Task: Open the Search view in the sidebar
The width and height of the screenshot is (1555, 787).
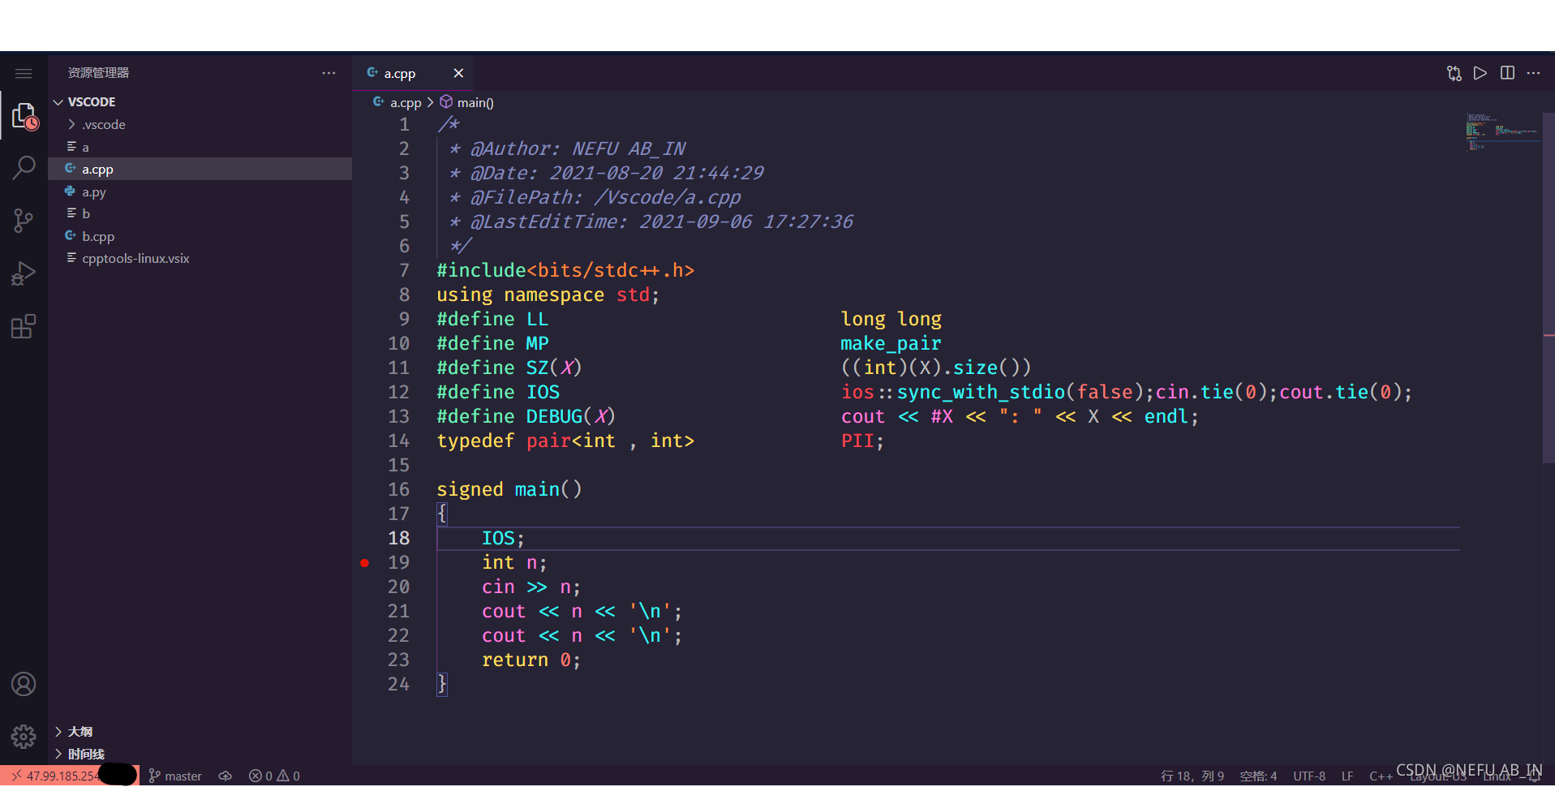Action: [24, 166]
